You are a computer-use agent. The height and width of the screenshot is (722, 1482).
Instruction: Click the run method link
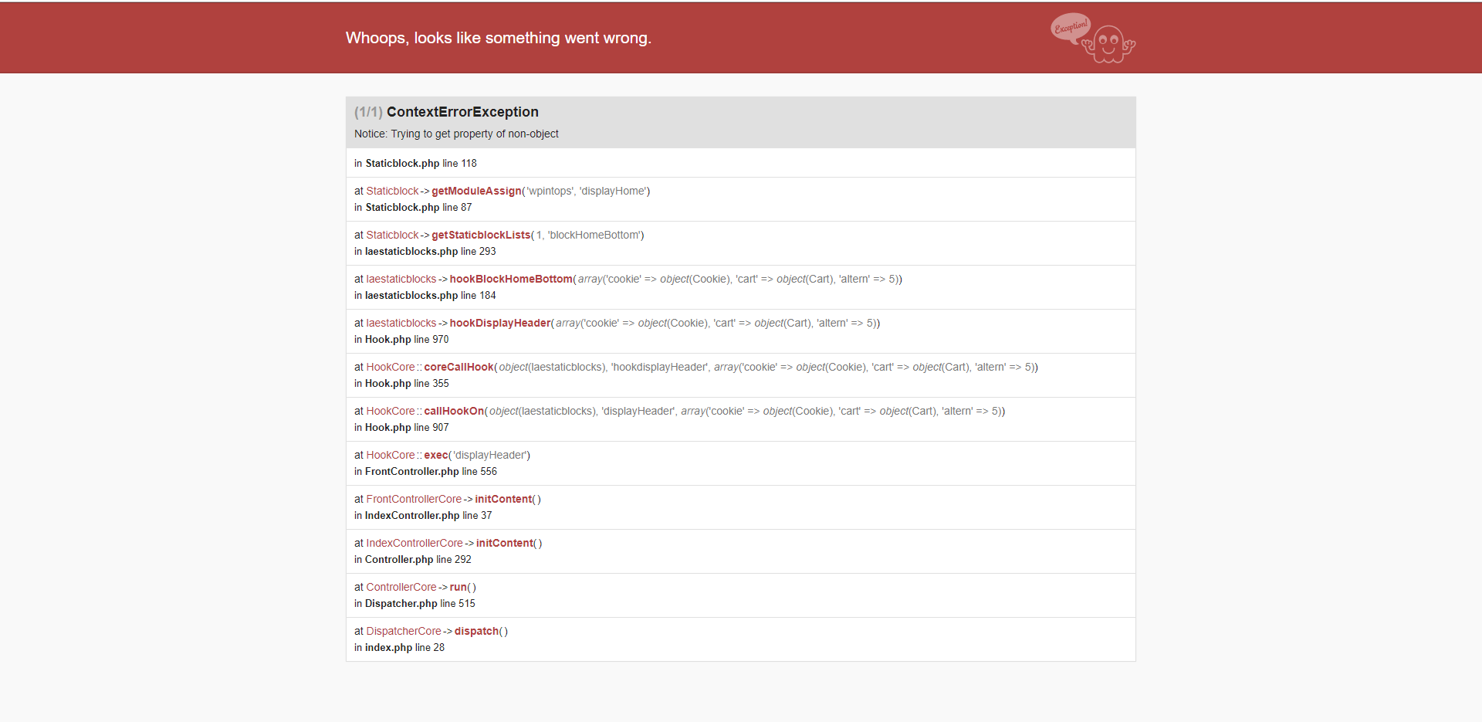click(458, 587)
